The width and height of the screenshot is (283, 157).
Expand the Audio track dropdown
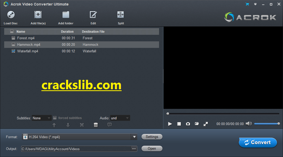tap(120, 118)
